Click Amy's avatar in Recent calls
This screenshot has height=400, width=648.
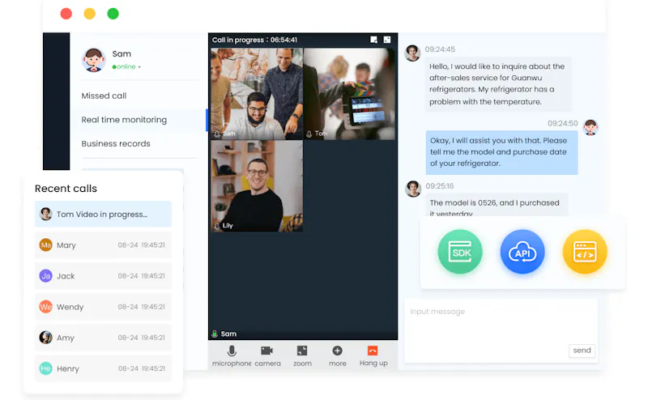(45, 338)
